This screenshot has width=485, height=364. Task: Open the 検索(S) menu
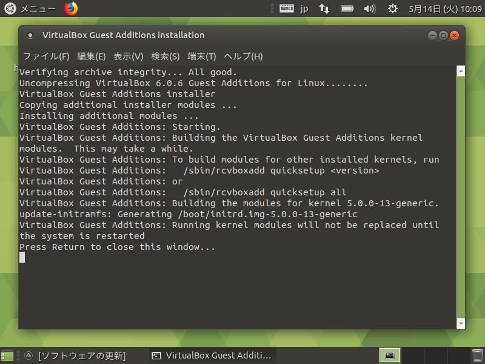point(165,56)
